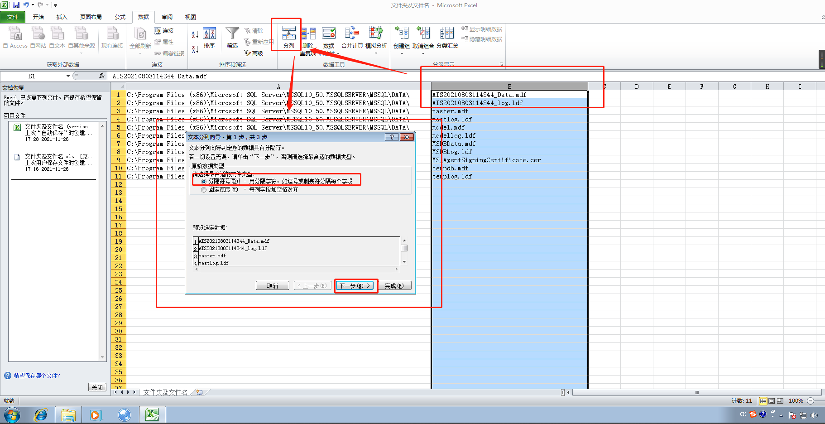This screenshot has width=825, height=424.
Task: Click the 删除重复项 remove duplicates icon
Action: click(x=308, y=33)
